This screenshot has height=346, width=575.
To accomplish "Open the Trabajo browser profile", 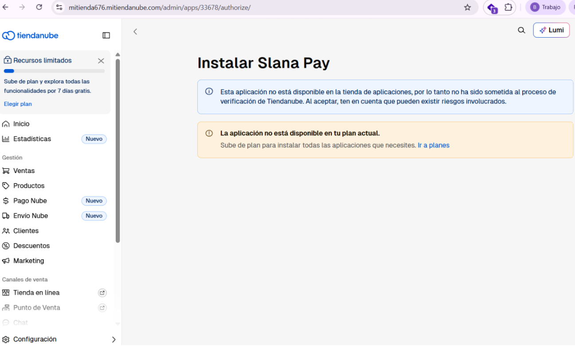I will pyautogui.click(x=545, y=7).
